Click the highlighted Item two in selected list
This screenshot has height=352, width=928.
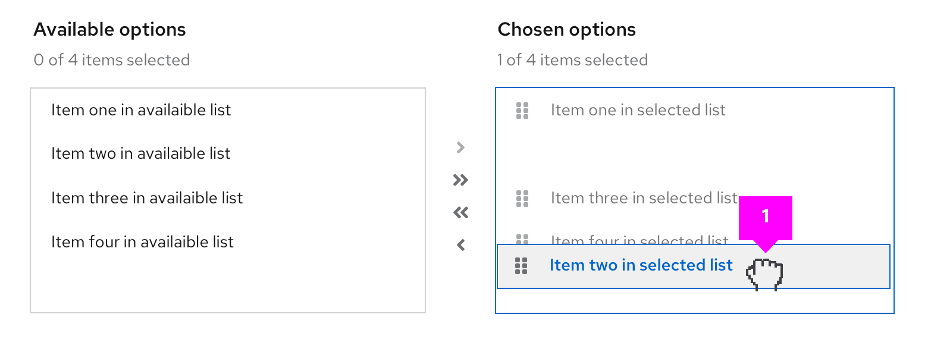(641, 265)
